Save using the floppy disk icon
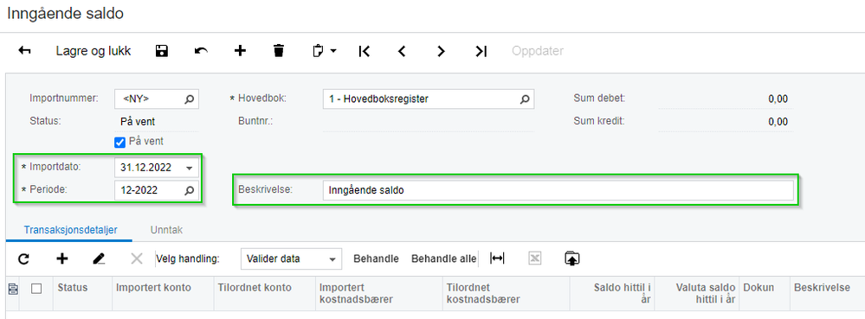The height and width of the screenshot is (319, 865). tap(162, 51)
